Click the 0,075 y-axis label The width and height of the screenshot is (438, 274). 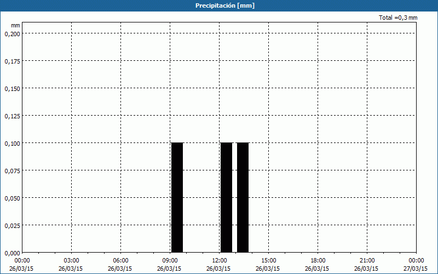pos(12,171)
